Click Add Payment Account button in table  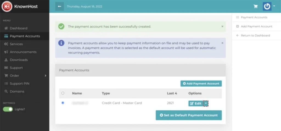[201, 83]
